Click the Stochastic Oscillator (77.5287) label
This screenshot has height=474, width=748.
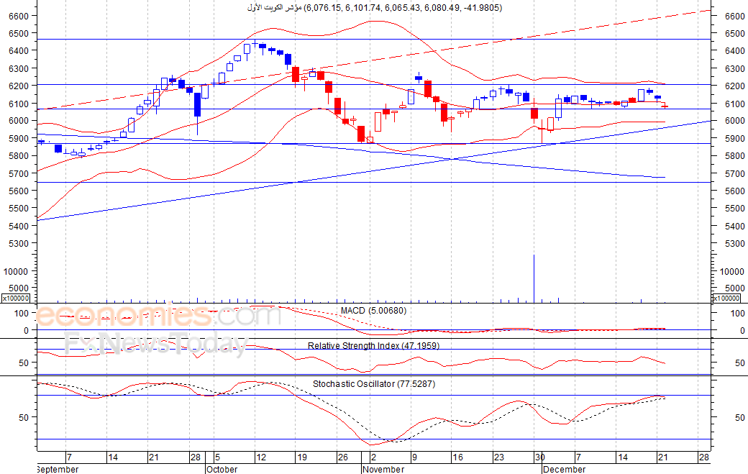pos(374,384)
